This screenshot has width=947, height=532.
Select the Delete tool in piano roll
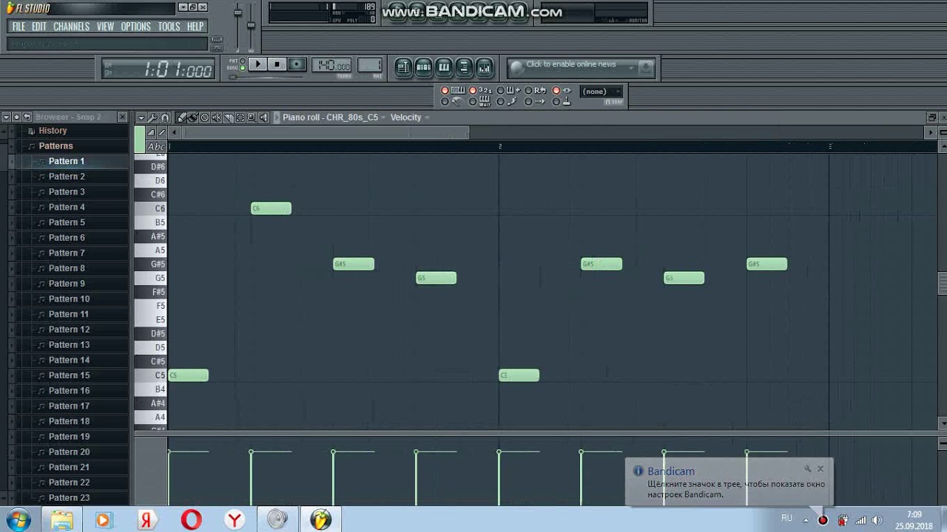click(205, 117)
